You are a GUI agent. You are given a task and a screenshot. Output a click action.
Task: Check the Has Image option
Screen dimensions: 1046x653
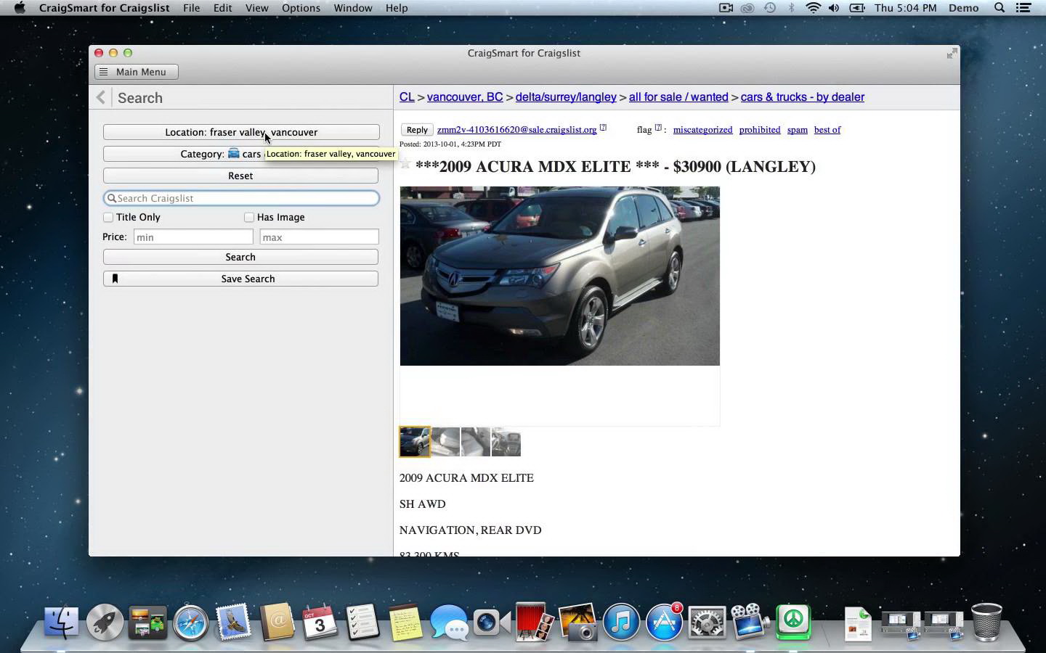(249, 217)
